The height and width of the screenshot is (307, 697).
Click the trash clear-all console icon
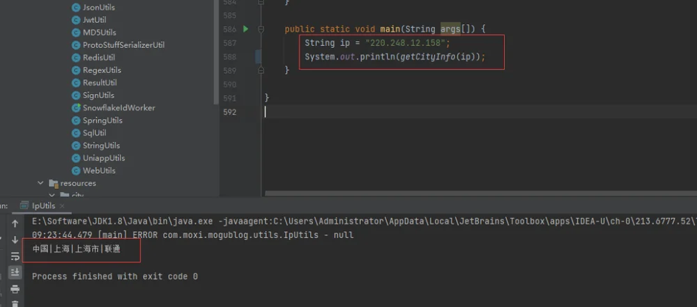point(15,304)
